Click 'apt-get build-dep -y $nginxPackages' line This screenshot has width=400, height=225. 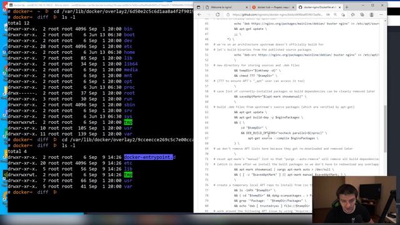269,117
